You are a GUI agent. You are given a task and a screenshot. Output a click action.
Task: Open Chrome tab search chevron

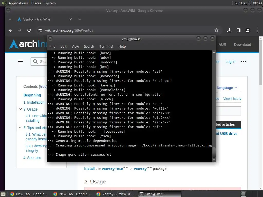[x=10, y=19]
